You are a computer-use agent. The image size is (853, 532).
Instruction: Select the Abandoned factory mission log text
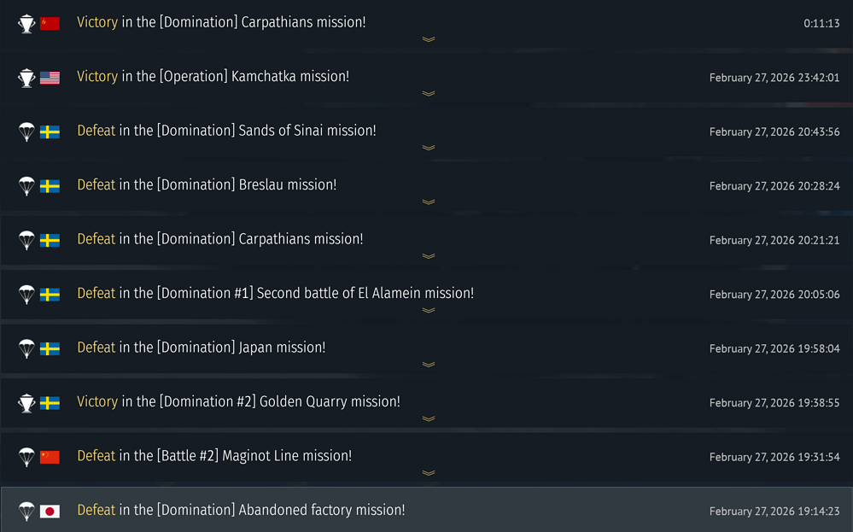(241, 511)
